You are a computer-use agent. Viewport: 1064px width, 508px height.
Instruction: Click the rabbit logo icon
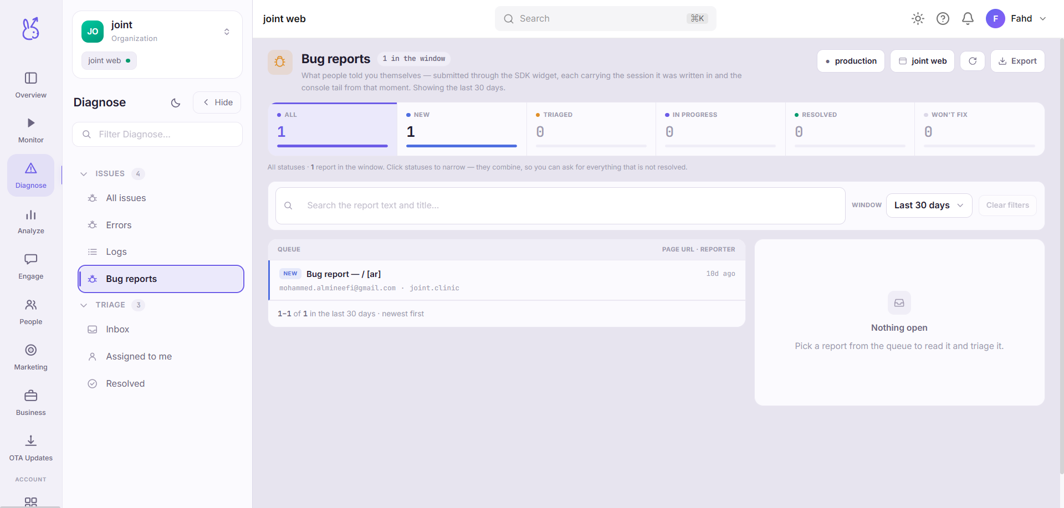point(31,28)
